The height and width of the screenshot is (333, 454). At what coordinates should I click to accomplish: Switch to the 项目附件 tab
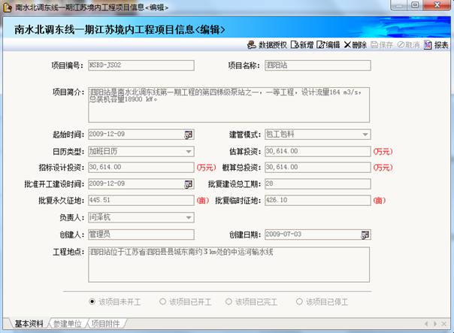click(106, 324)
